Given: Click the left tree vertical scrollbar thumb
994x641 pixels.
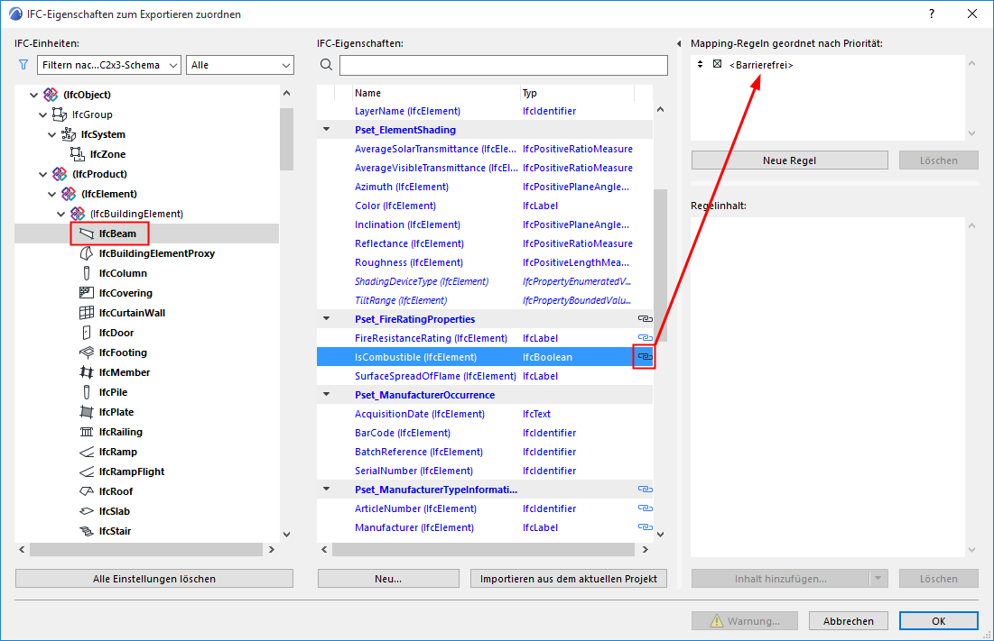Looking at the screenshot, I should tap(286, 139).
